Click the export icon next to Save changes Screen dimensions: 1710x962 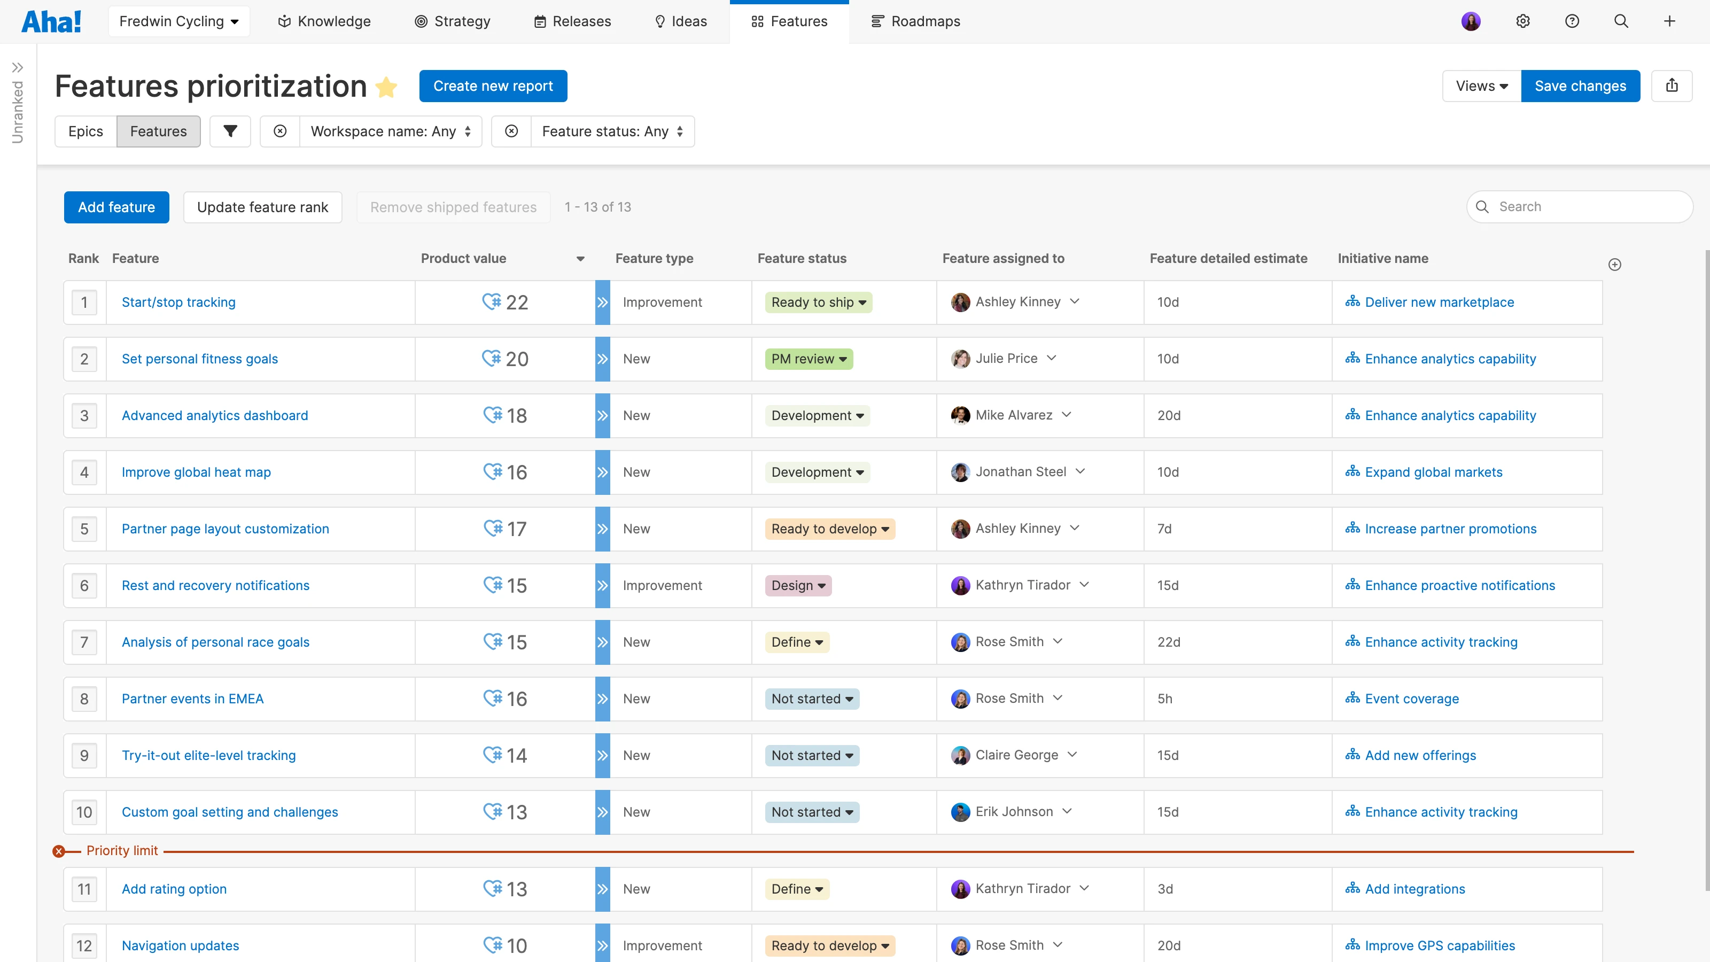pos(1672,86)
